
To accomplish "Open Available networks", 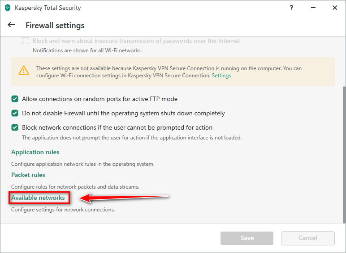I will [38, 198].
